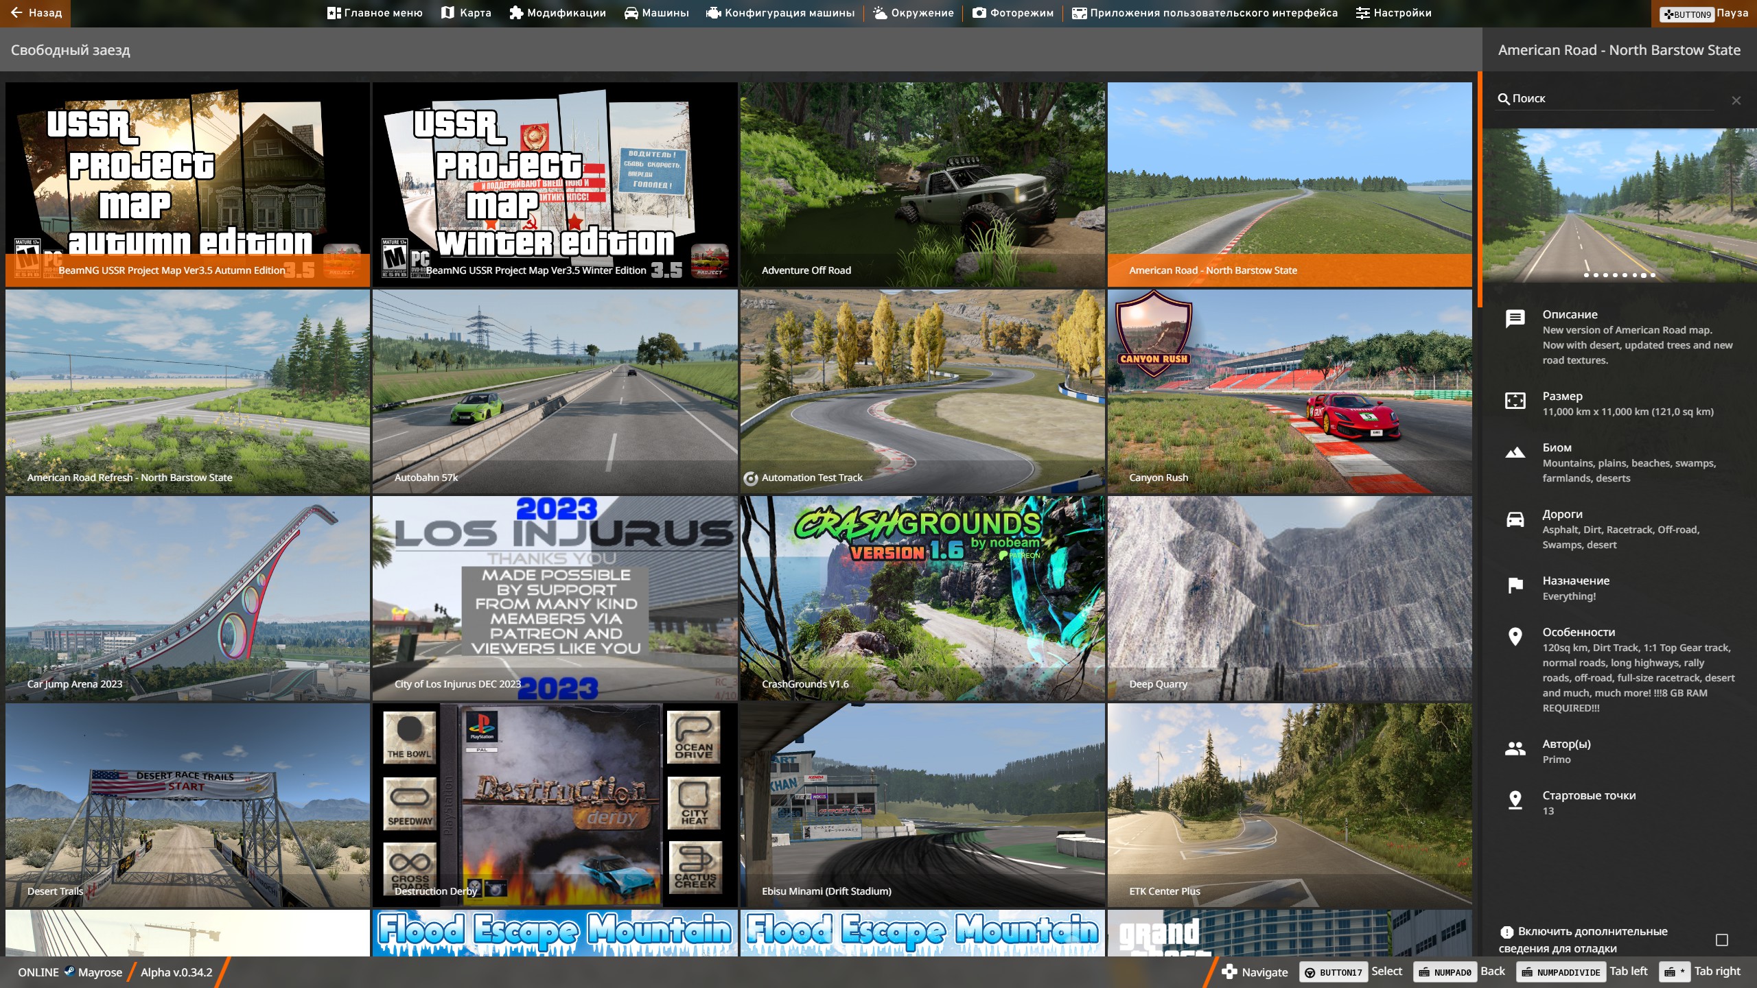Open Приложения пользовательского интерфейса item
The width and height of the screenshot is (1757, 988).
pos(1205,13)
